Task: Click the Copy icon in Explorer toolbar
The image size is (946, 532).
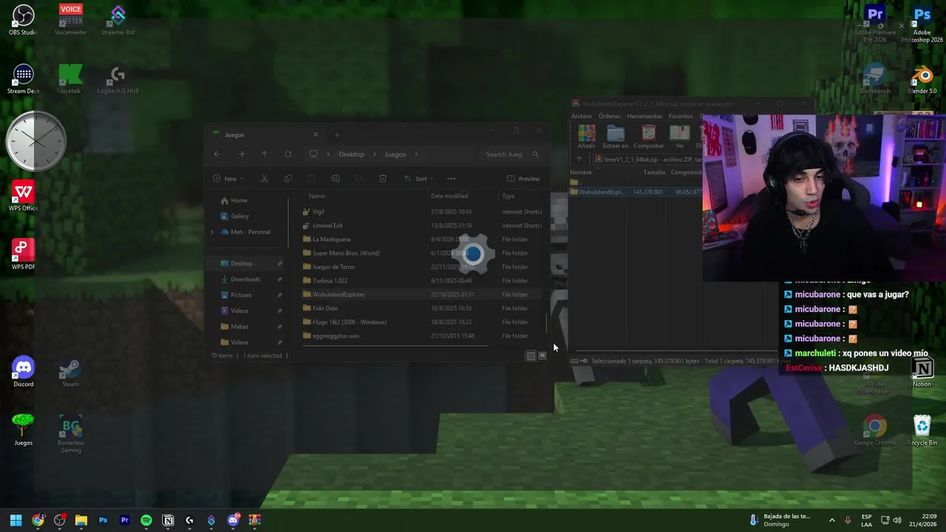Action: [x=288, y=179]
